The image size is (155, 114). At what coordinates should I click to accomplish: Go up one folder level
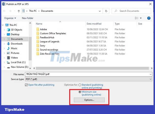(x=19, y=11)
